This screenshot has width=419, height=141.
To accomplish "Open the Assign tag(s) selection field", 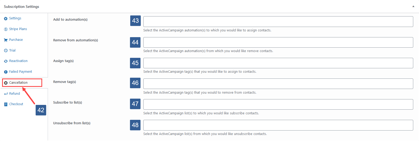I will pyautogui.click(x=278, y=63).
